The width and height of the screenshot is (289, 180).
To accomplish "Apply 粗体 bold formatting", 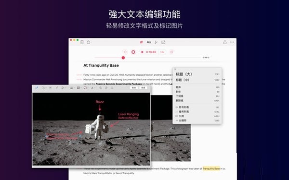I will 197,87.
